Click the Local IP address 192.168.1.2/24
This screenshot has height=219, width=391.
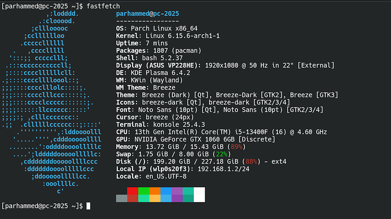coord(223,169)
